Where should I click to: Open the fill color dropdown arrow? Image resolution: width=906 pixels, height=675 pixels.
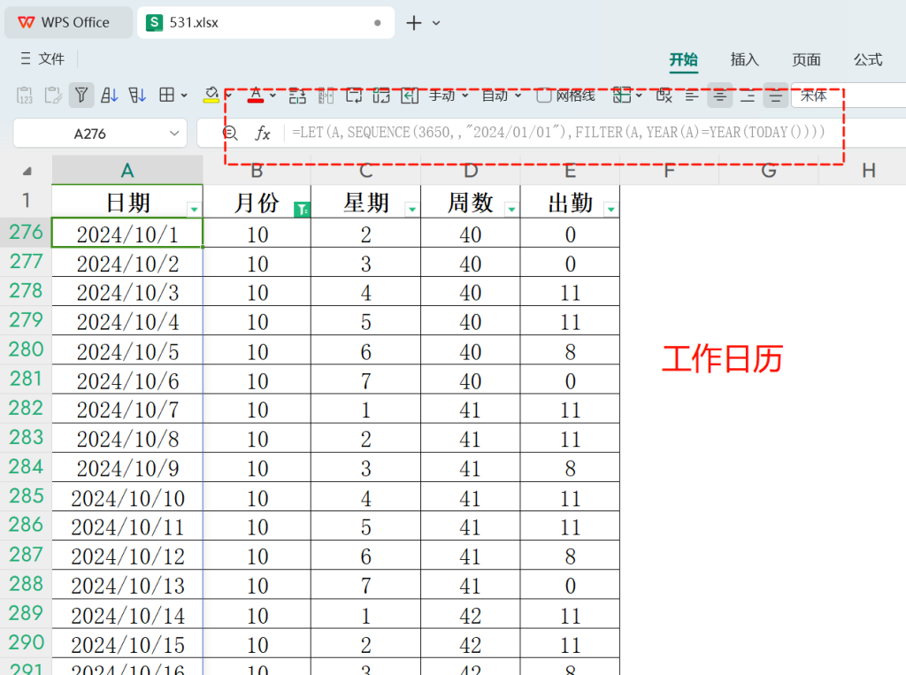click(x=228, y=96)
